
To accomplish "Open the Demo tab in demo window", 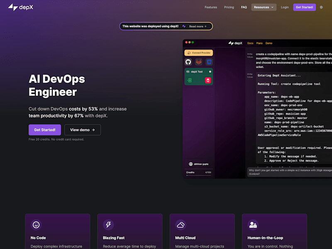I will pyautogui.click(x=269, y=43).
